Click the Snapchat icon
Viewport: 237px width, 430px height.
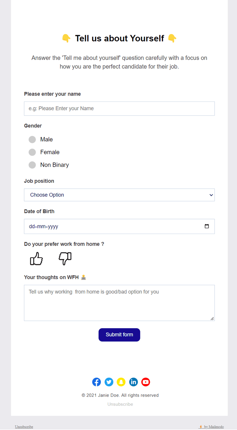coord(121,382)
